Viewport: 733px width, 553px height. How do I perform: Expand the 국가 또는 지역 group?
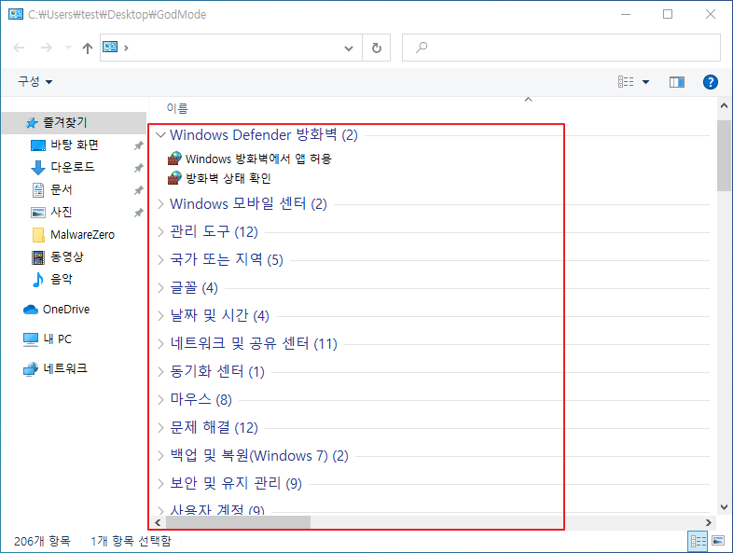tap(160, 260)
